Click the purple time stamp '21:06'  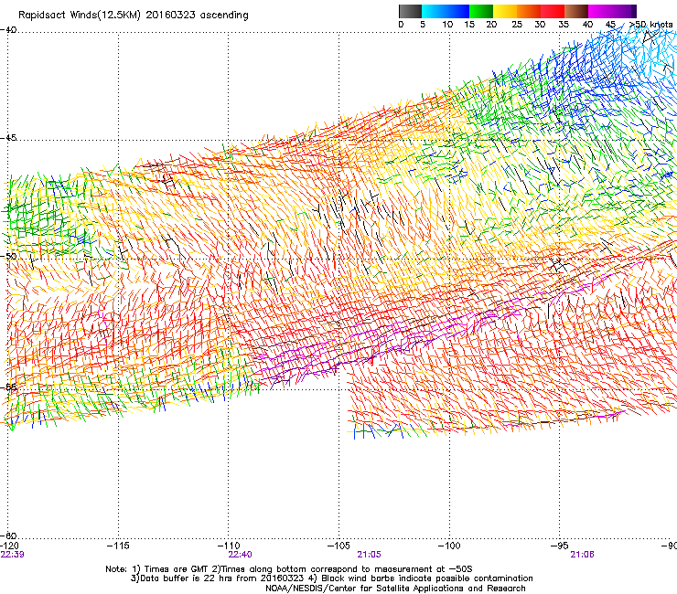(x=583, y=555)
